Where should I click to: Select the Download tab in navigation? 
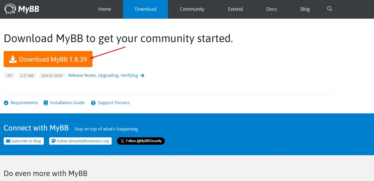pos(145,9)
